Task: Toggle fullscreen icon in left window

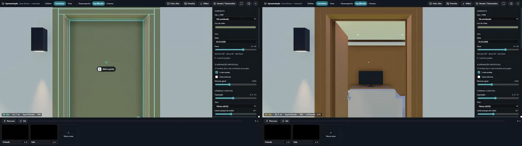Action: click(241, 4)
